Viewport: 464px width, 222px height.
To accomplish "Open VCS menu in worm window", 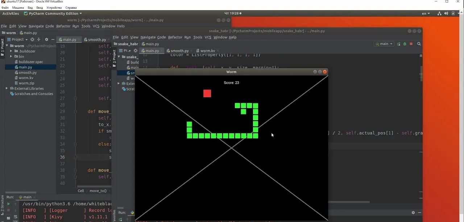I will click(x=96, y=26).
